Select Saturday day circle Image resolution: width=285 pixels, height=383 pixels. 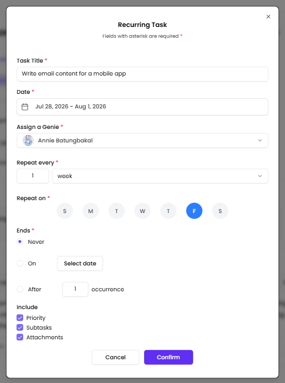point(220,211)
